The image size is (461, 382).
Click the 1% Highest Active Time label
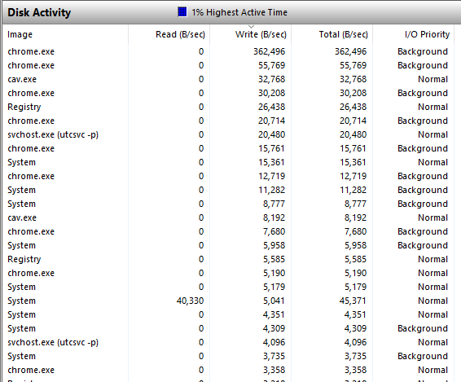tap(239, 12)
